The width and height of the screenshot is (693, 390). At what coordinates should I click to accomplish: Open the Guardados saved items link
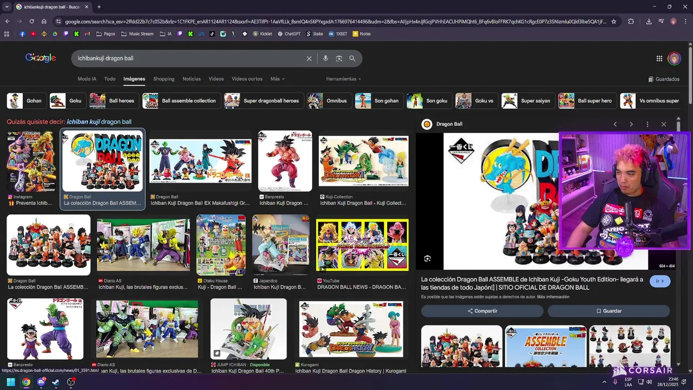(664, 79)
